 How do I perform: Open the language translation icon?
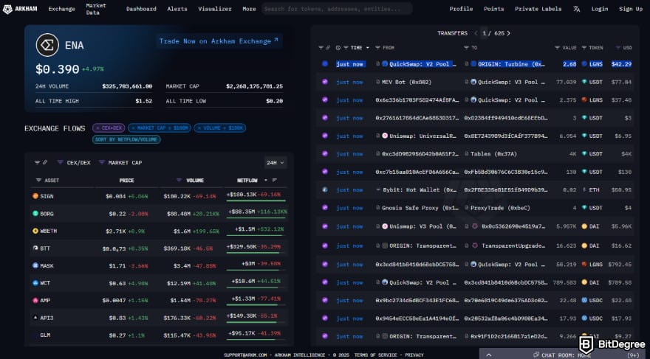click(577, 9)
